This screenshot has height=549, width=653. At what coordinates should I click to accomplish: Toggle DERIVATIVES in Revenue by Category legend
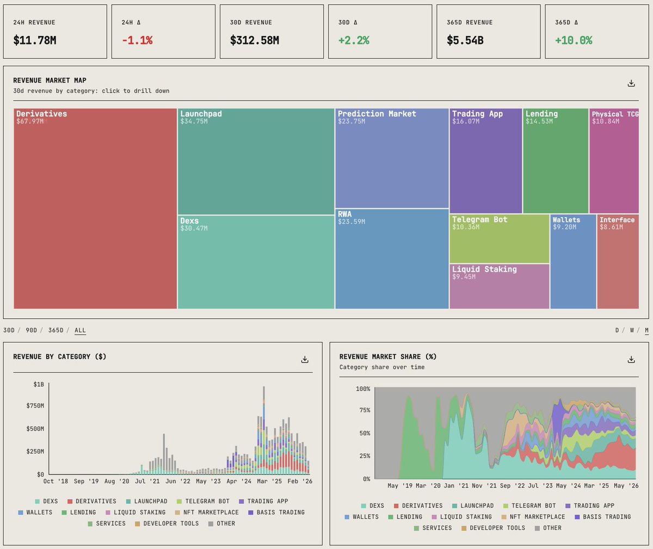[92, 501]
